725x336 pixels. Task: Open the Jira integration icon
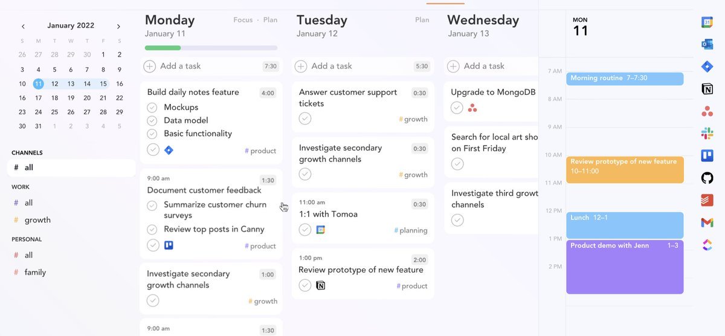[x=707, y=66]
